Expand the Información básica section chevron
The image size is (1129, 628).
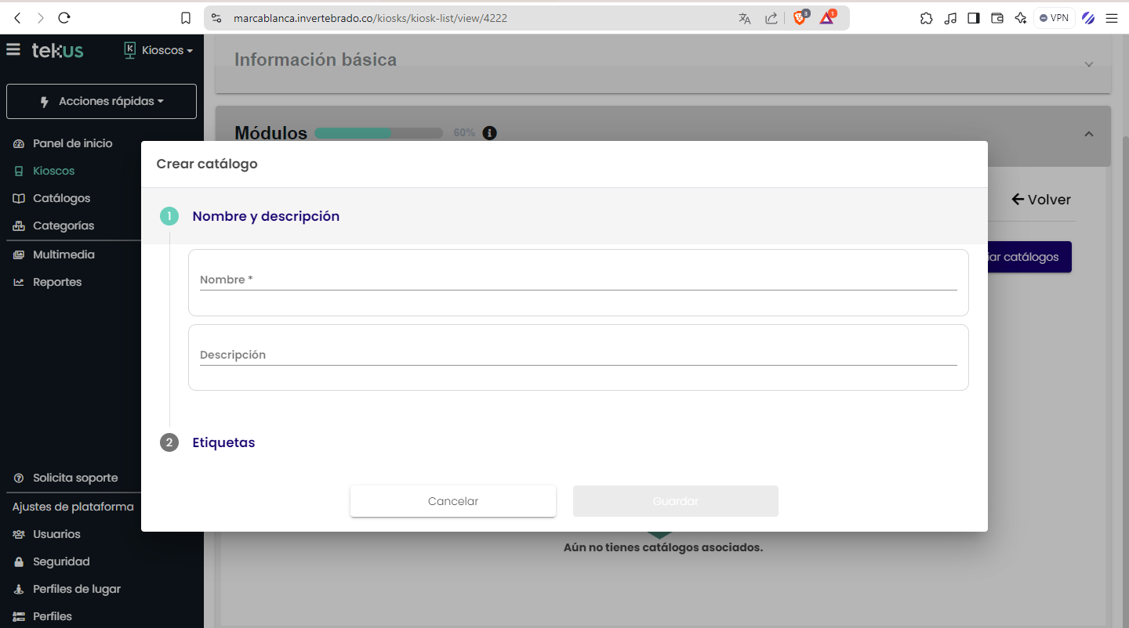click(1089, 64)
